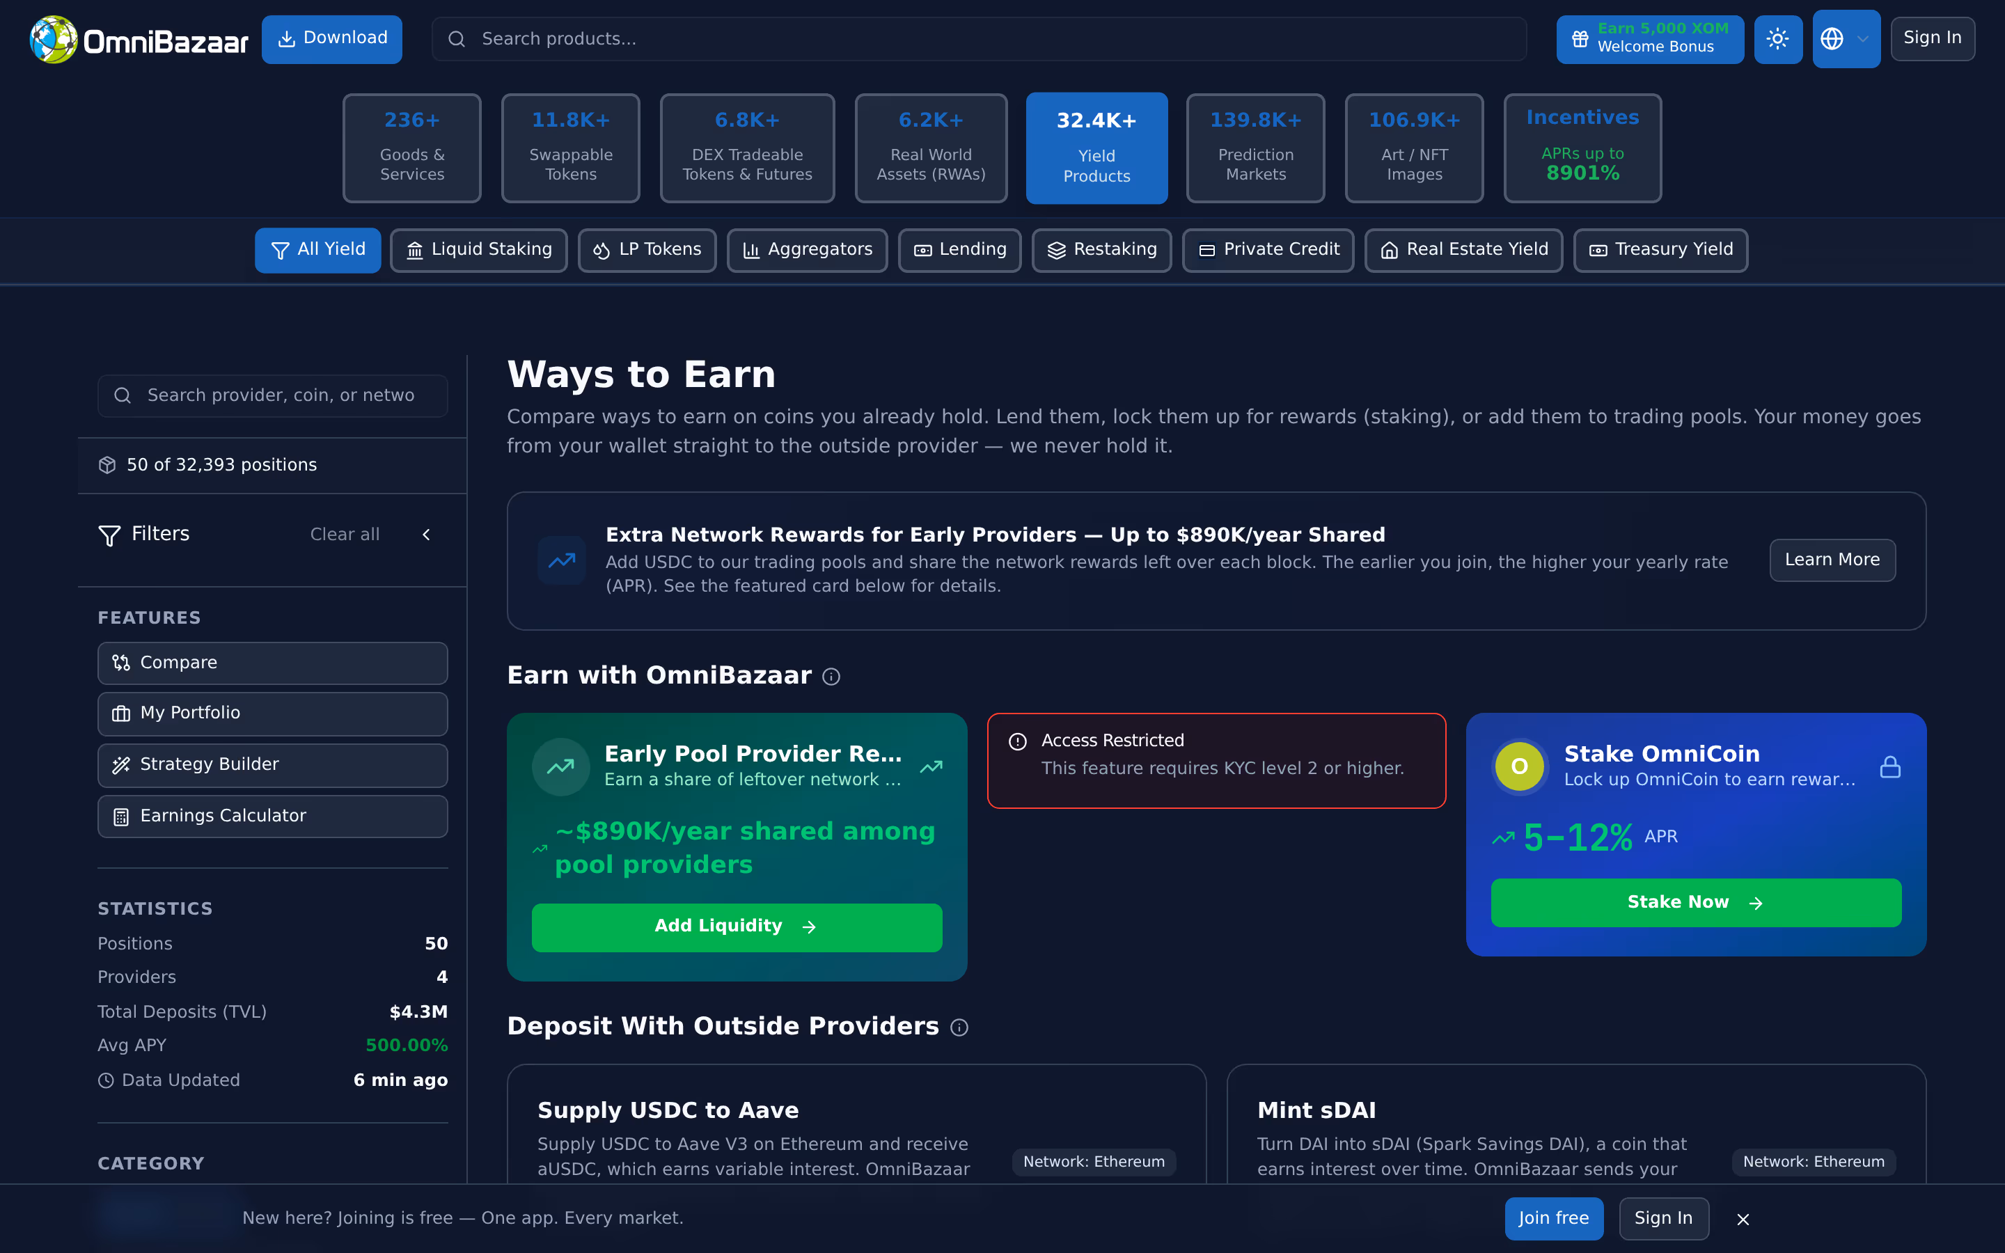Viewport: 2005px width, 1253px height.
Task: Open the Earnings Calculator
Action: [x=273, y=817]
